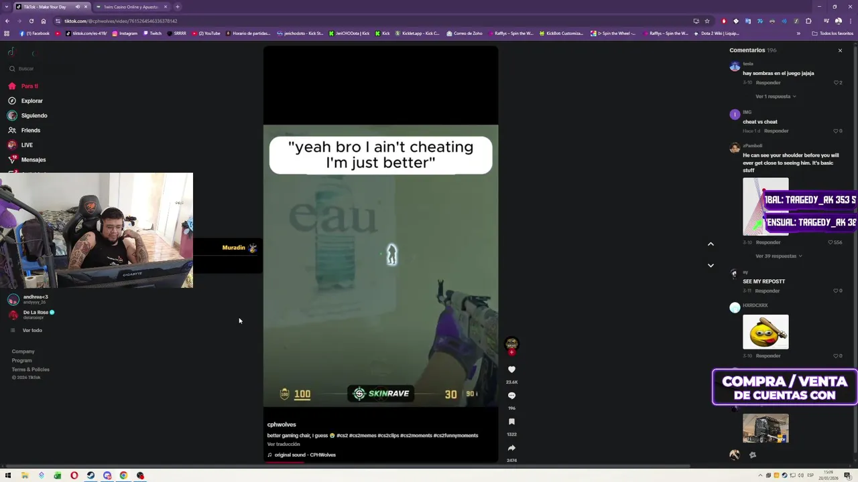Like the 'SEE MY REPOSTT' comment
This screenshot has width=858, height=482.
(837, 291)
